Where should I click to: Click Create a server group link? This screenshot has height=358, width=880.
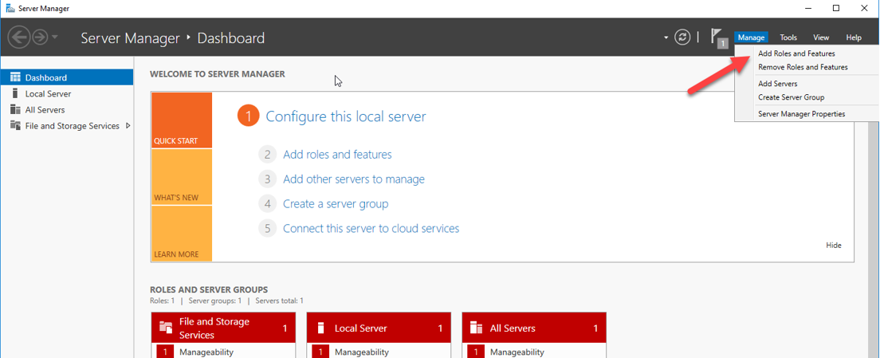[x=336, y=203]
